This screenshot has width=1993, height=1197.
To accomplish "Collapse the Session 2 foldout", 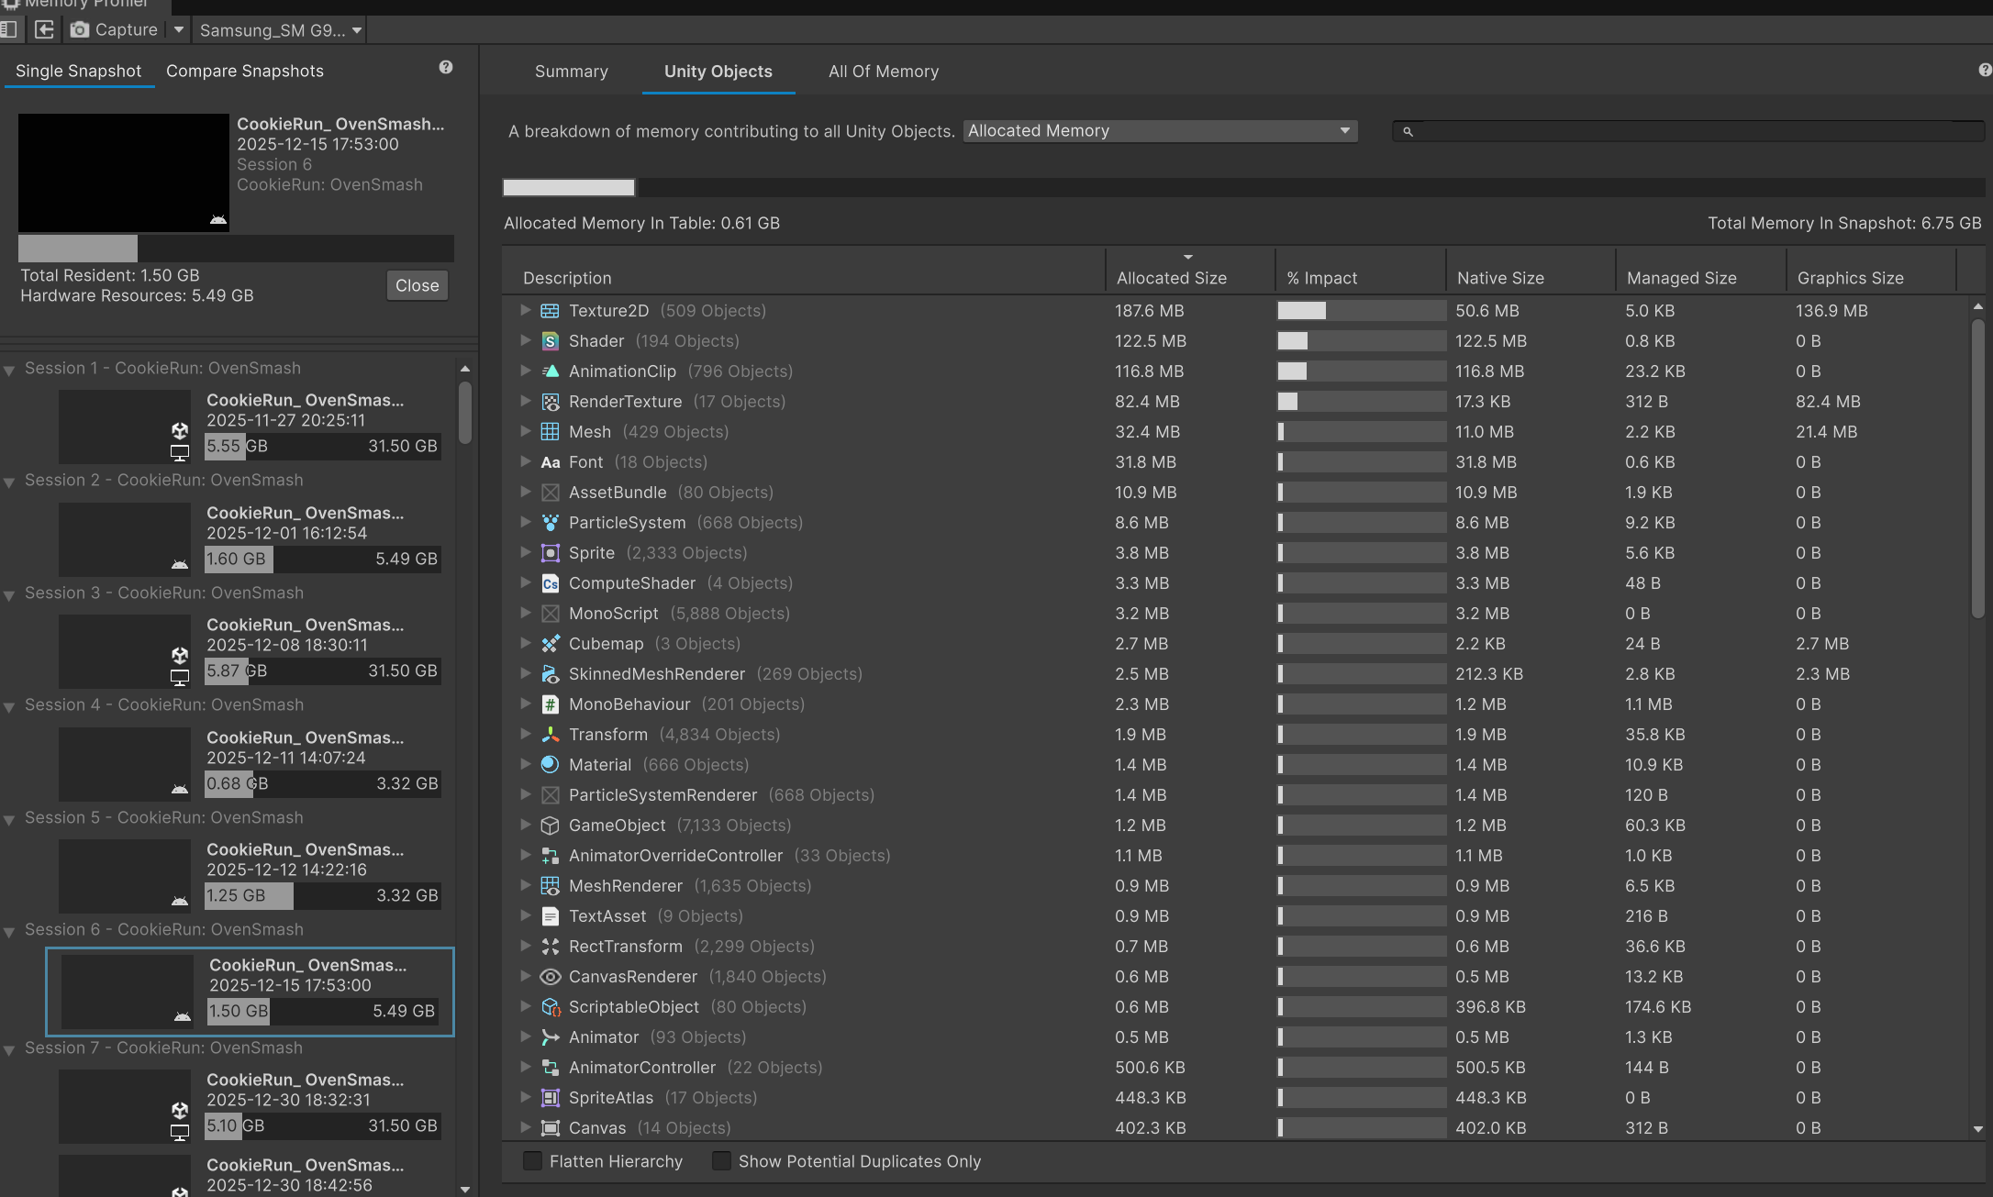I will 9,482.
